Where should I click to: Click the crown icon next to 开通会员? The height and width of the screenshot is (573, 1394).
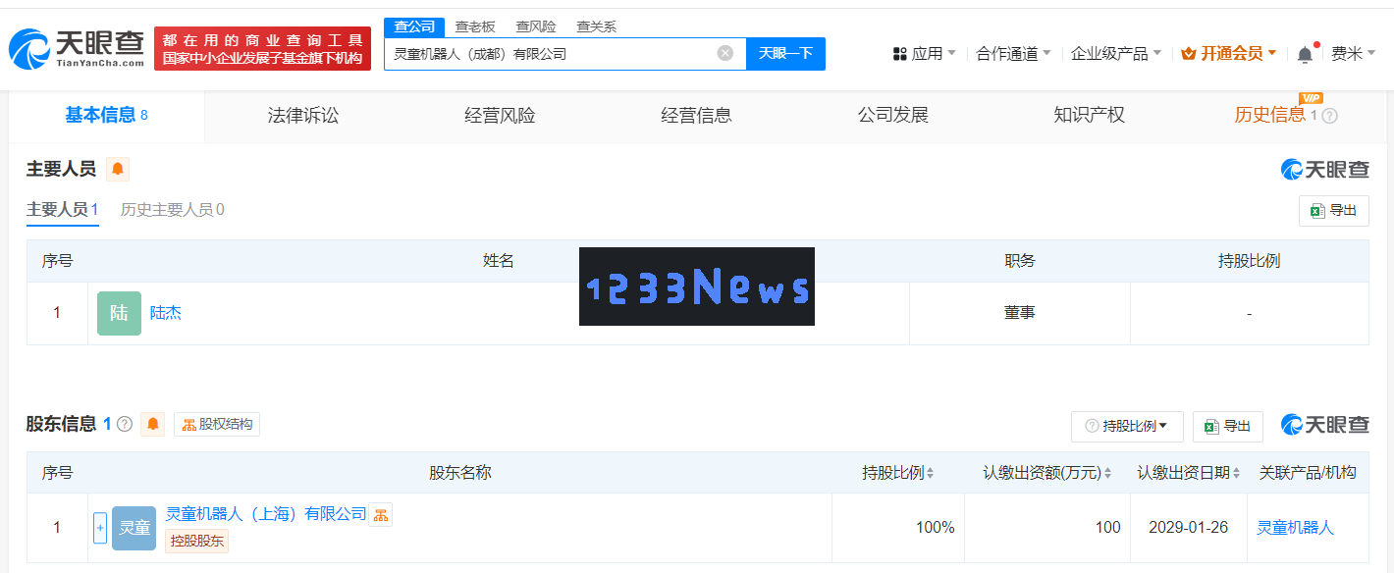[1189, 54]
